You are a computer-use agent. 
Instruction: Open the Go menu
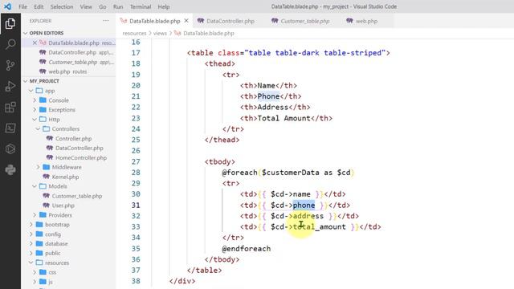tap(103, 6)
